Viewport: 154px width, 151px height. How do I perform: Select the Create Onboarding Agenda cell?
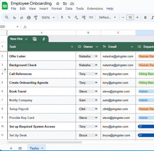(x=41, y=83)
